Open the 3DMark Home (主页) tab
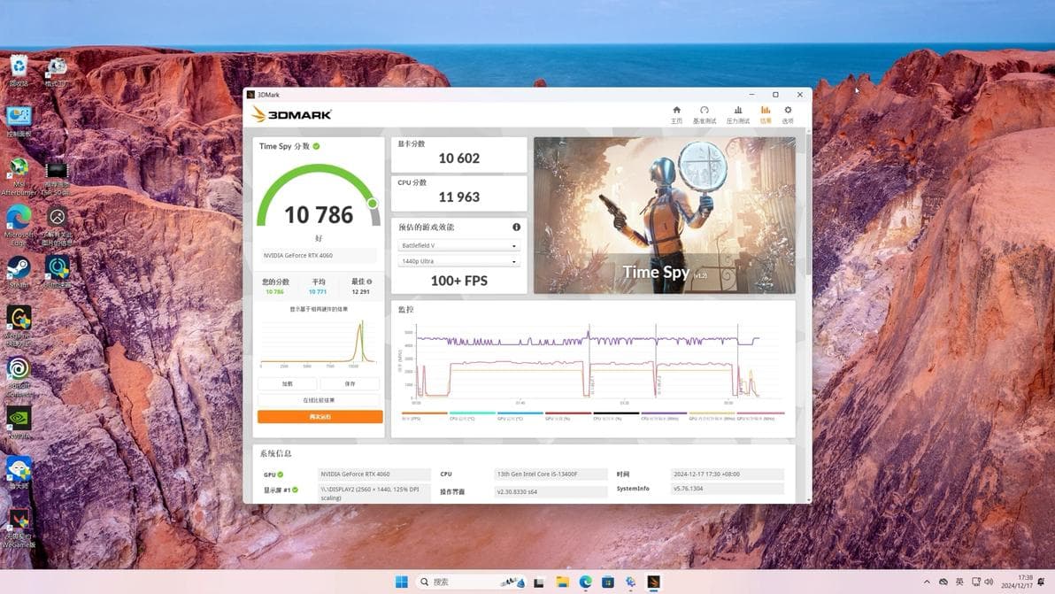This screenshot has height=594, width=1055. (676, 114)
